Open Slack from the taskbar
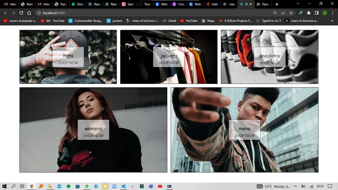The image size is (338, 190). point(132,186)
